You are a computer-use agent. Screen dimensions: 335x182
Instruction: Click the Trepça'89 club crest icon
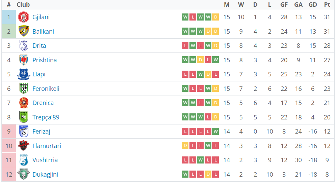coord(24,117)
